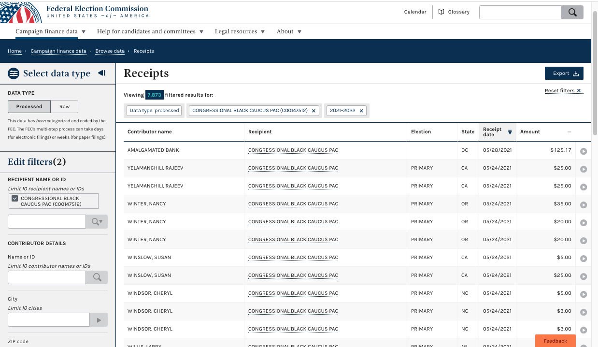Open About menu
The width and height of the screenshot is (598, 347).
[x=289, y=31]
